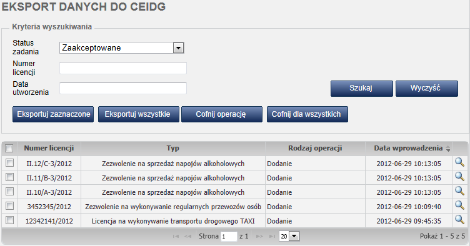Open details magnifier for license 12342141/2012
The image size is (470, 246).
459,220
